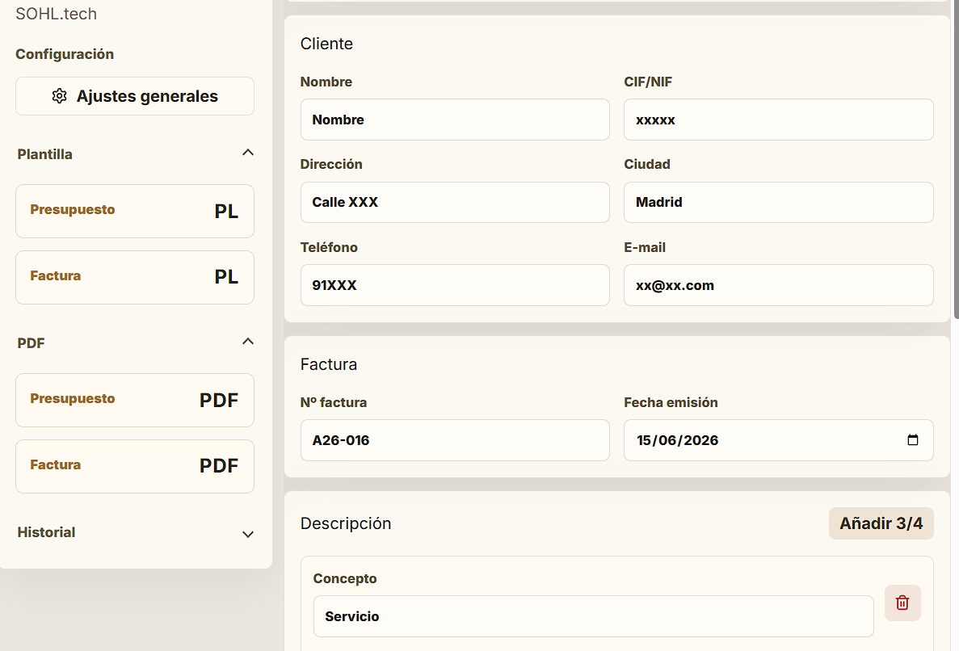The image size is (959, 651).
Task: Generate the Factura PDF
Action: pyautogui.click(x=135, y=466)
